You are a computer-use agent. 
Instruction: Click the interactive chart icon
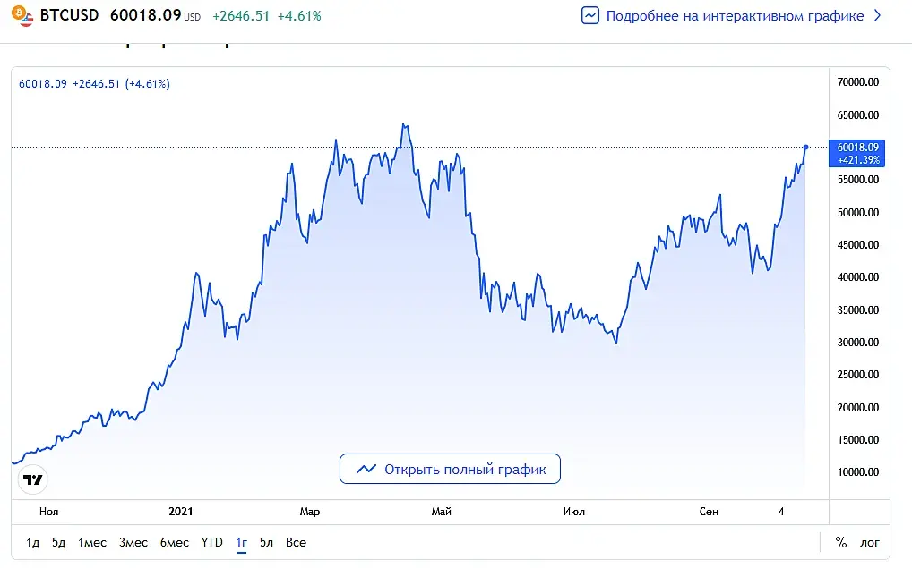[x=589, y=16]
